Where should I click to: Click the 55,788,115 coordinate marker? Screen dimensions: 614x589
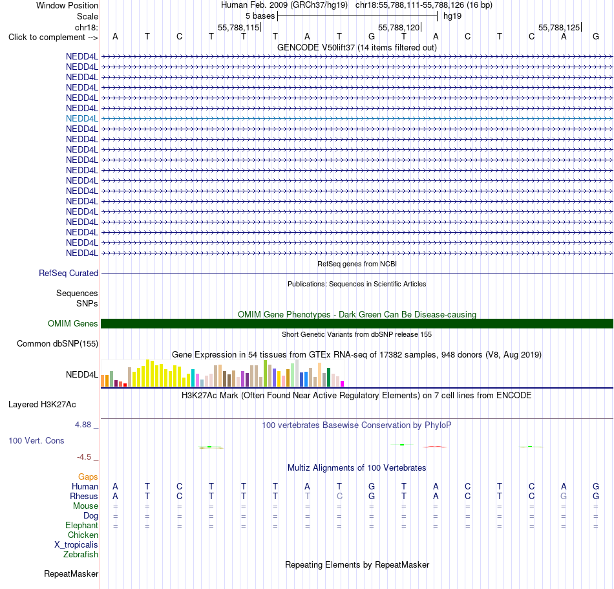tap(239, 27)
